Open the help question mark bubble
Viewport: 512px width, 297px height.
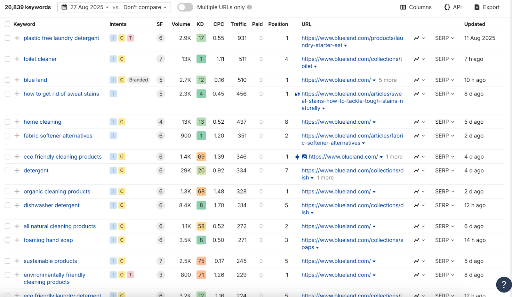tap(504, 285)
